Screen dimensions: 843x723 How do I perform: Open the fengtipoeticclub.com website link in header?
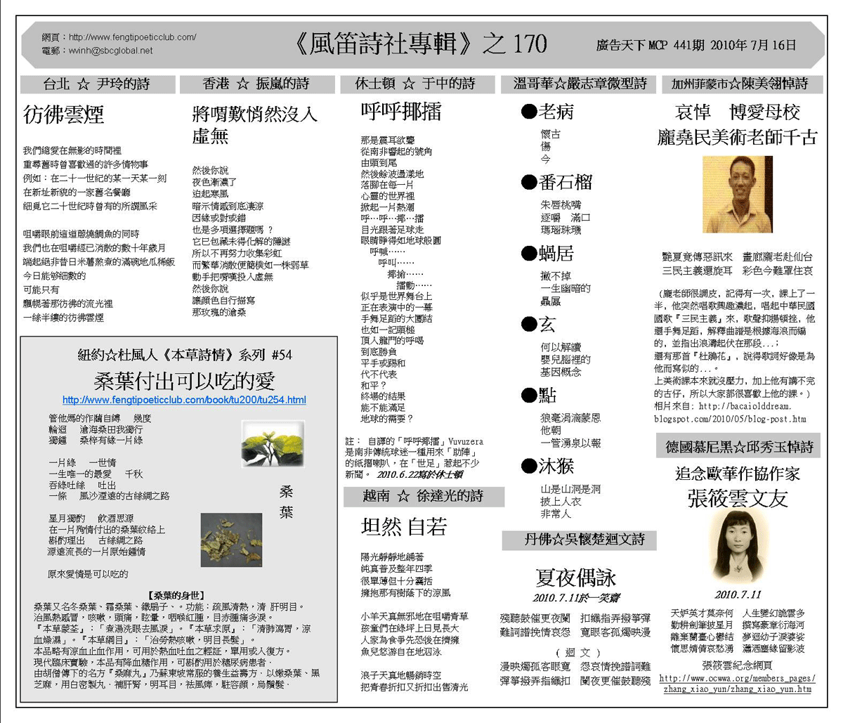click(x=132, y=37)
